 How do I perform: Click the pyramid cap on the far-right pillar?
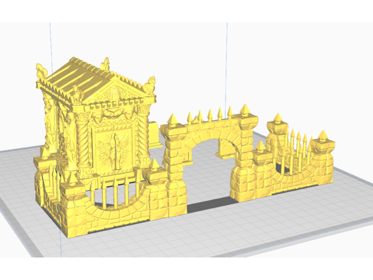pyautogui.click(x=324, y=135)
